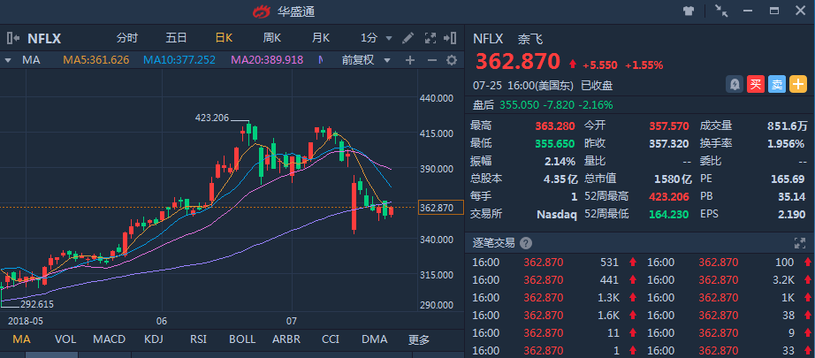Select the ARBR indicator tab

[286, 339]
